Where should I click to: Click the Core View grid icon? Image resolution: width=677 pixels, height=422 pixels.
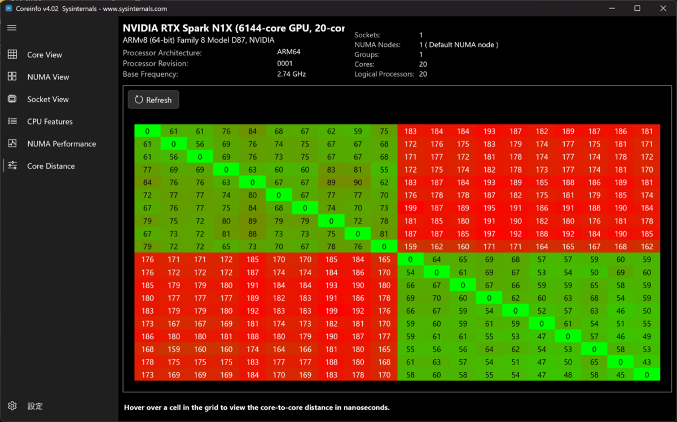coord(12,55)
